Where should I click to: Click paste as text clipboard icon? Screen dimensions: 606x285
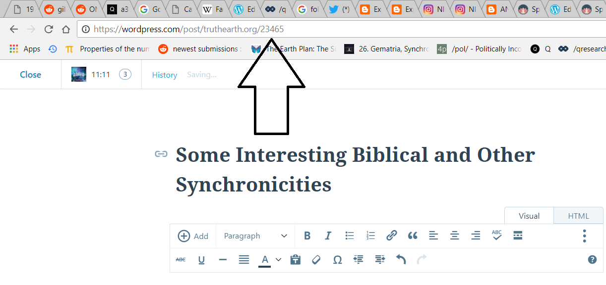tap(296, 260)
